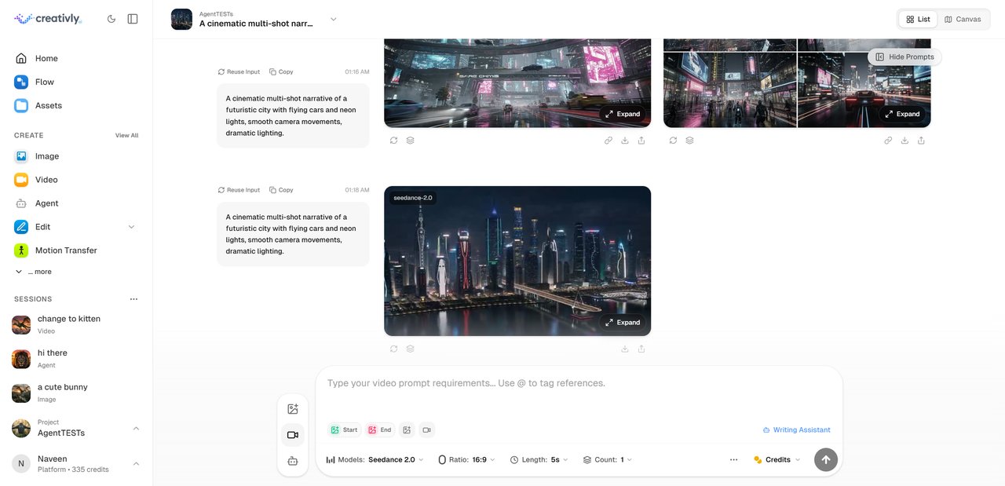Switch to Canvas view
The width and height of the screenshot is (1005, 486).
[x=963, y=19]
